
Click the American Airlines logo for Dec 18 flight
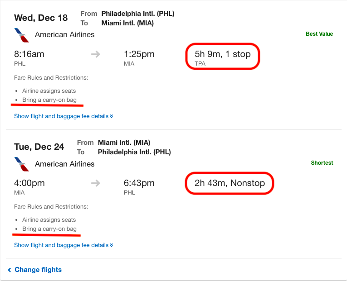tap(22, 35)
